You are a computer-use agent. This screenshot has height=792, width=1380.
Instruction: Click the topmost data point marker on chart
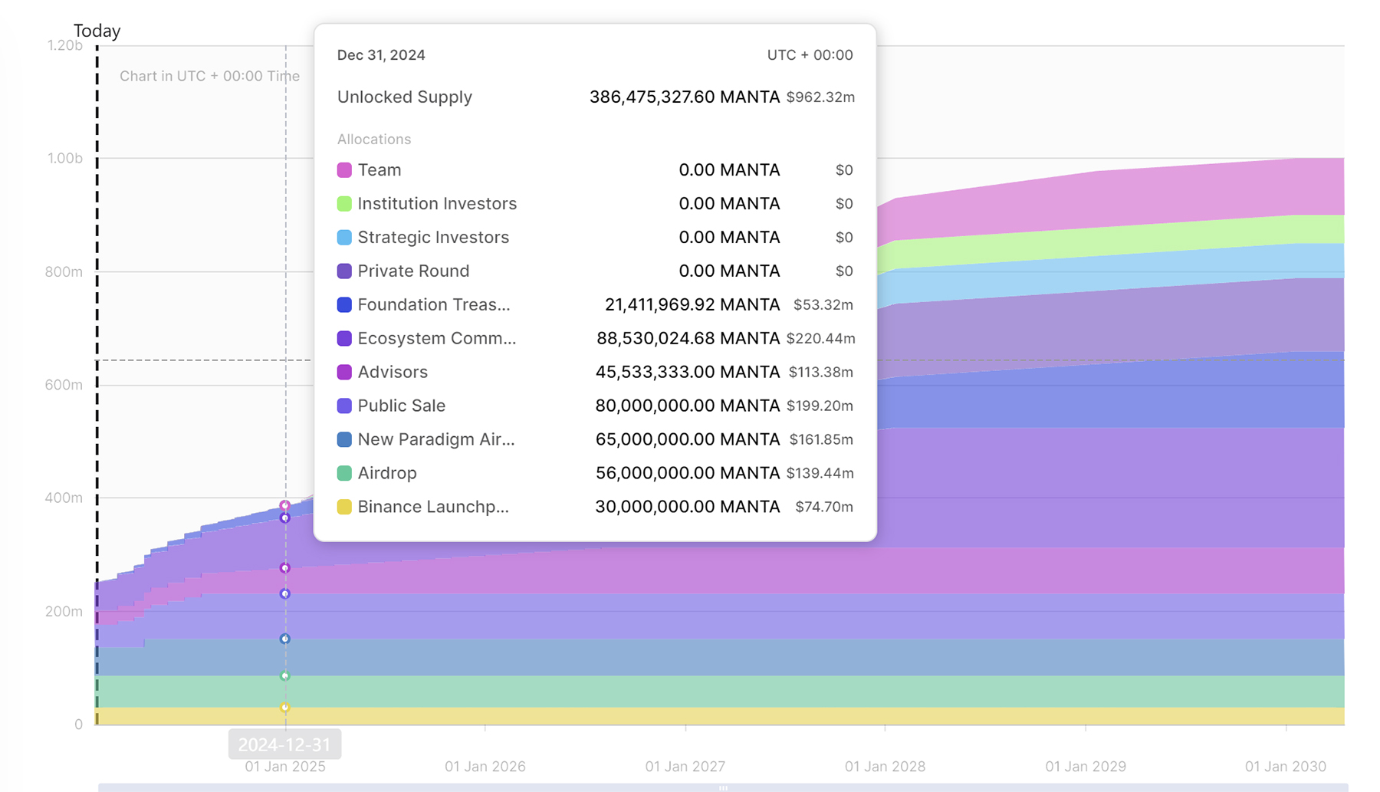(285, 505)
